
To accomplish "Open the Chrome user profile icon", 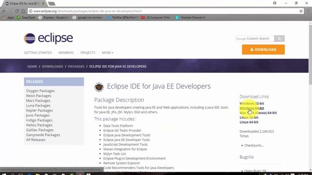I will pos(274,3).
